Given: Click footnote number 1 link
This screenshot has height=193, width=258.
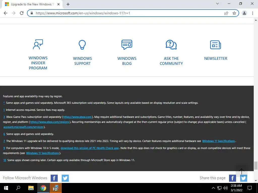Looking at the screenshot, I should 4,110.
